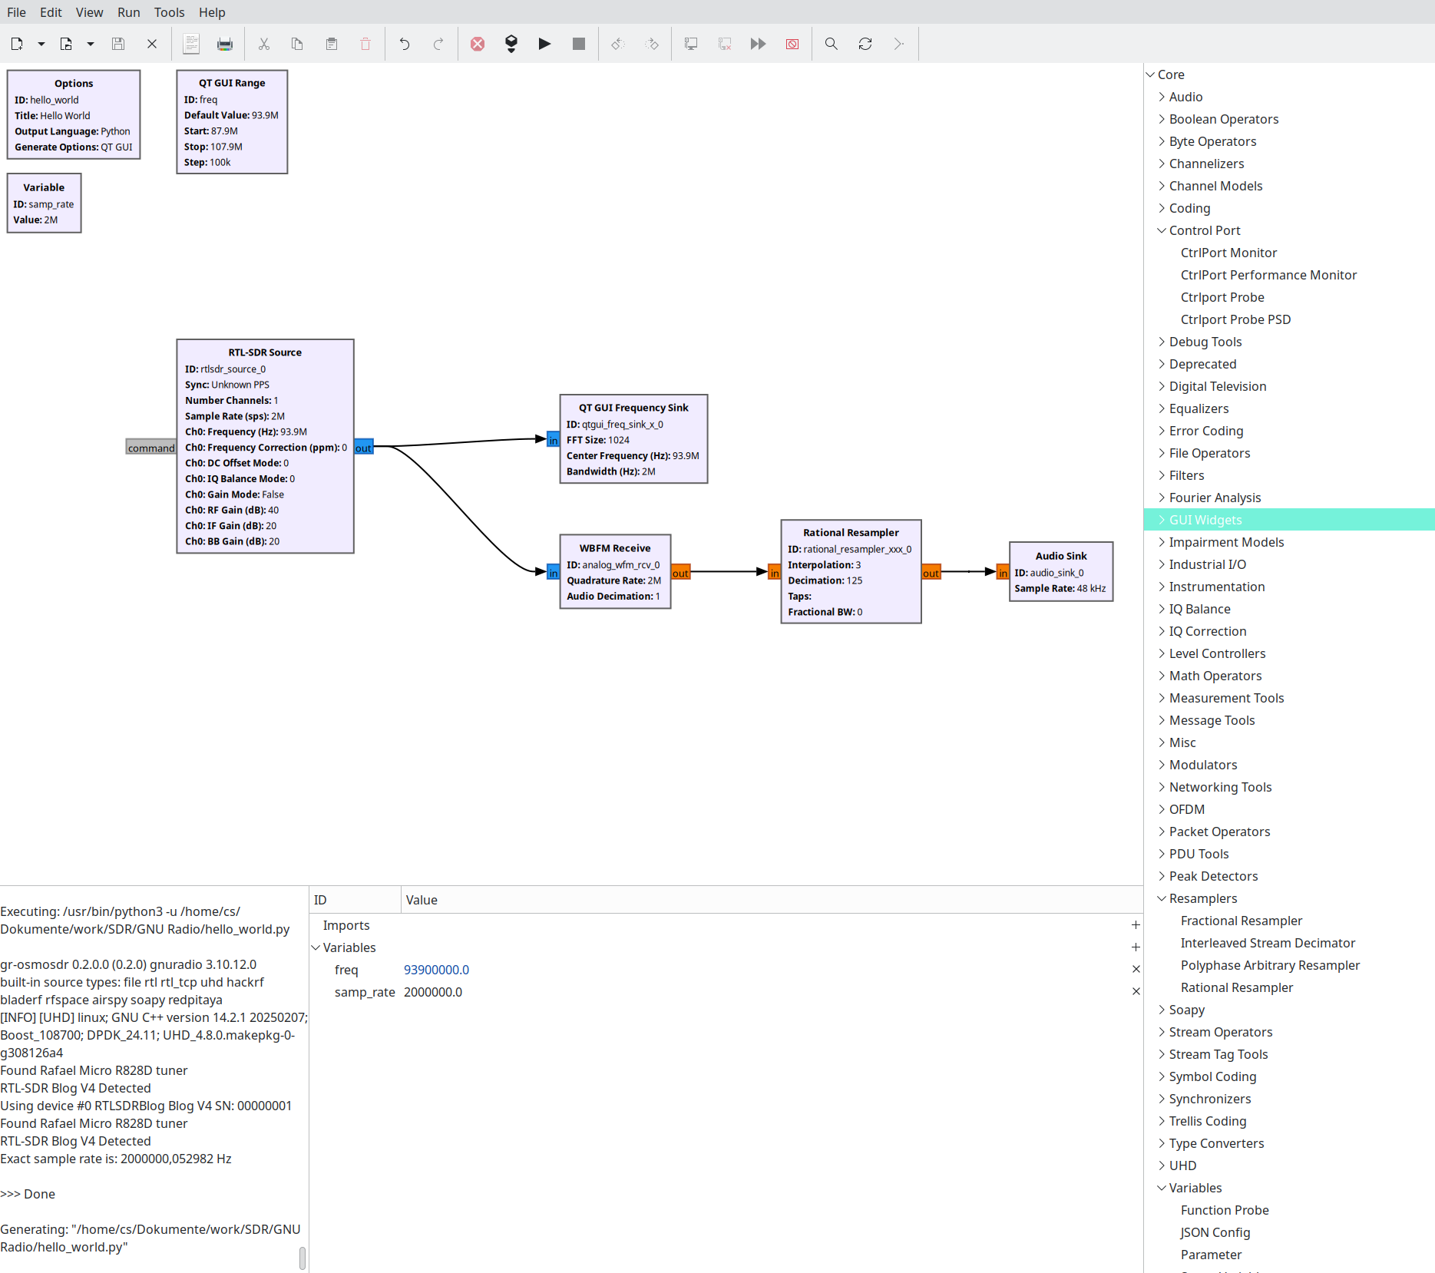This screenshot has height=1273, width=1435.
Task: Click the flowgraph properties page icon
Action: tap(191, 44)
